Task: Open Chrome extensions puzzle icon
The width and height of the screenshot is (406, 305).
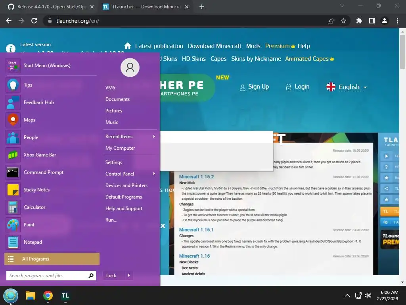Action: 359,21
